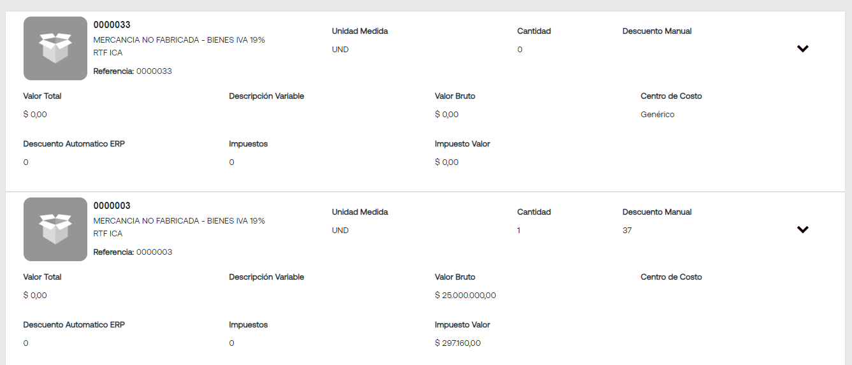Click the Descripción Variable label of item 0000003
This screenshot has height=365, width=852.
click(266, 277)
